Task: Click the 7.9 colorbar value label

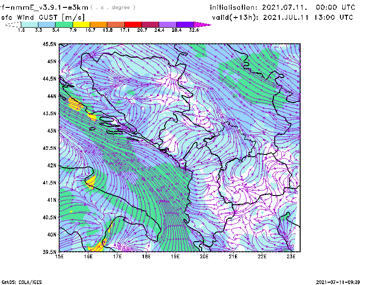Action: [73, 30]
